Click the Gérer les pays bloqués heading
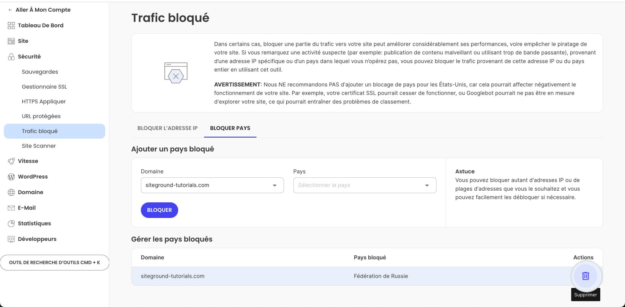625x307 pixels. click(x=172, y=239)
